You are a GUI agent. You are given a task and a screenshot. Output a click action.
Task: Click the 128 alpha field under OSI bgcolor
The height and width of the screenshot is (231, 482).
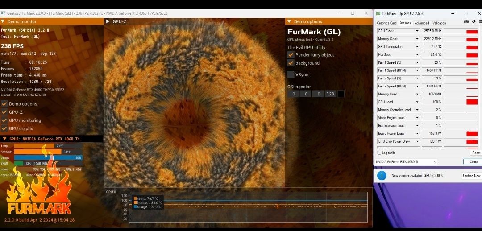[x=330, y=94]
